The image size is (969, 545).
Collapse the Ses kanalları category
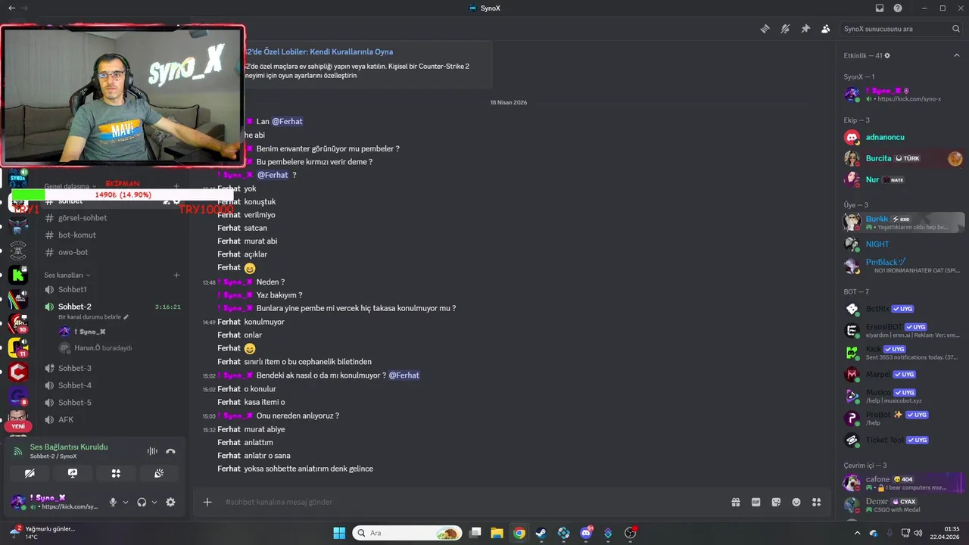point(67,275)
